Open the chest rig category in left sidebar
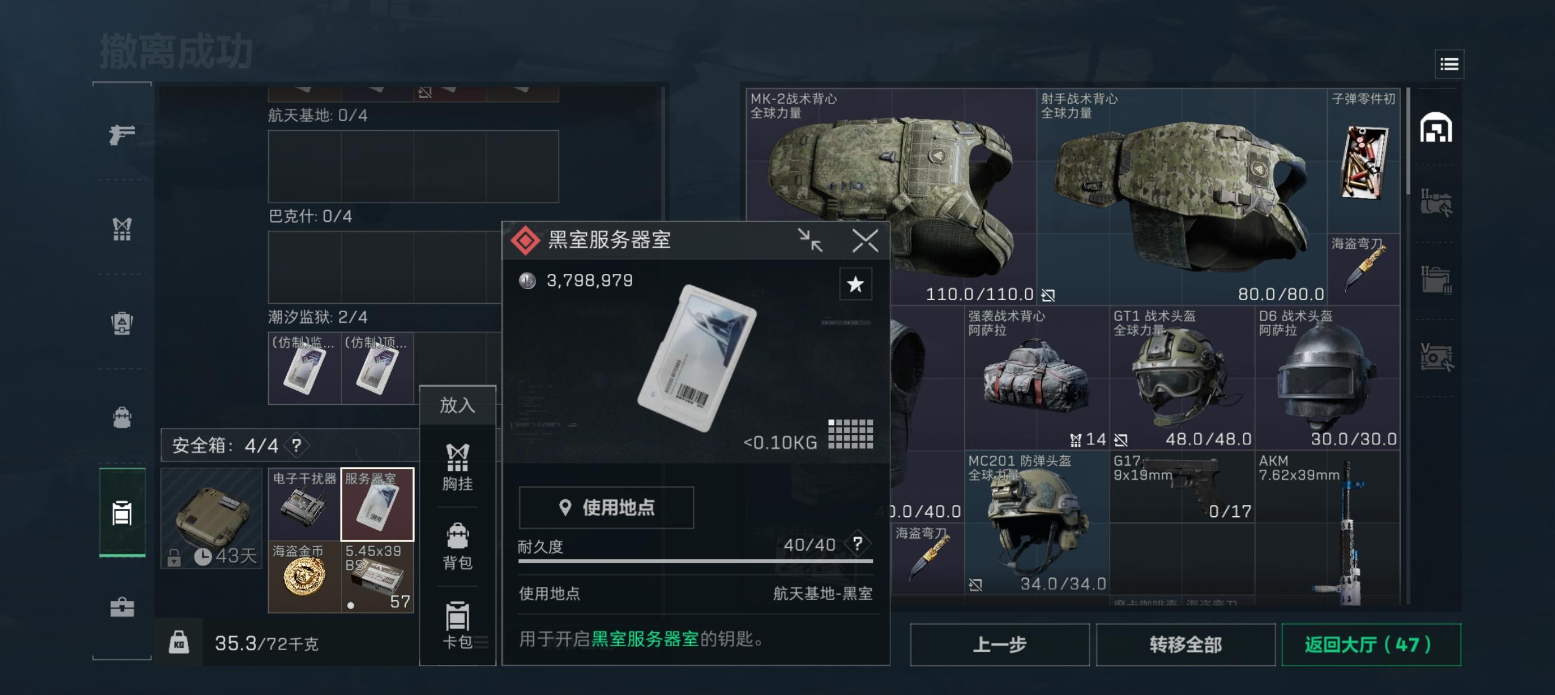The image size is (1555, 695). pyautogui.click(x=122, y=229)
